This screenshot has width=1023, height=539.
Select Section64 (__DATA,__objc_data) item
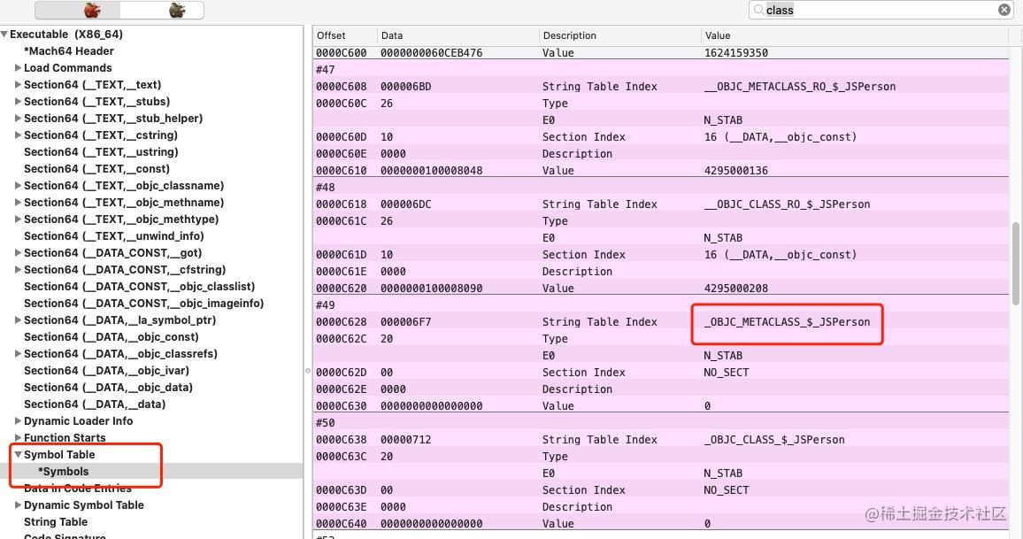(108, 388)
